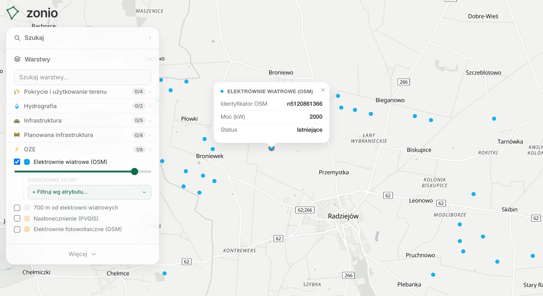543x296 pixels.
Task: Click the 2000 power value in popup
Action: tap(316, 117)
